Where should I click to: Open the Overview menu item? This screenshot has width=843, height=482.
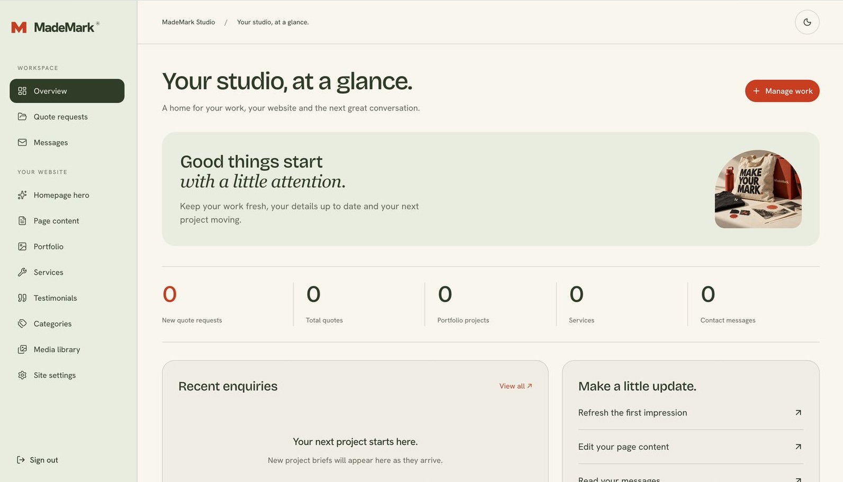(67, 91)
